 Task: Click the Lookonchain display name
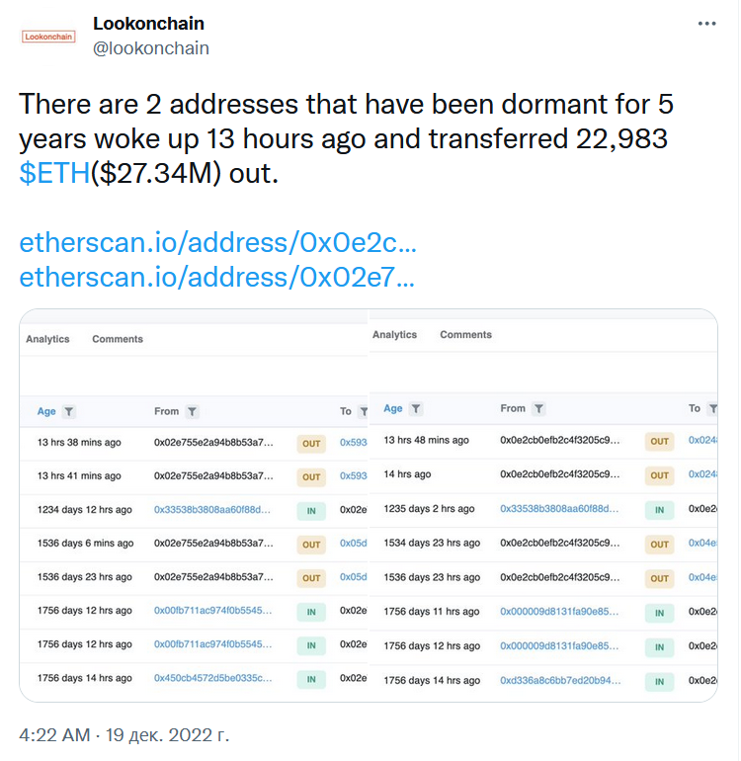(x=148, y=24)
